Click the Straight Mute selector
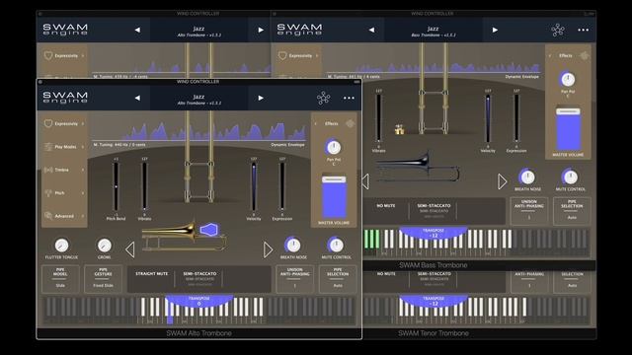The width and height of the screenshot is (632, 355). 151,274
